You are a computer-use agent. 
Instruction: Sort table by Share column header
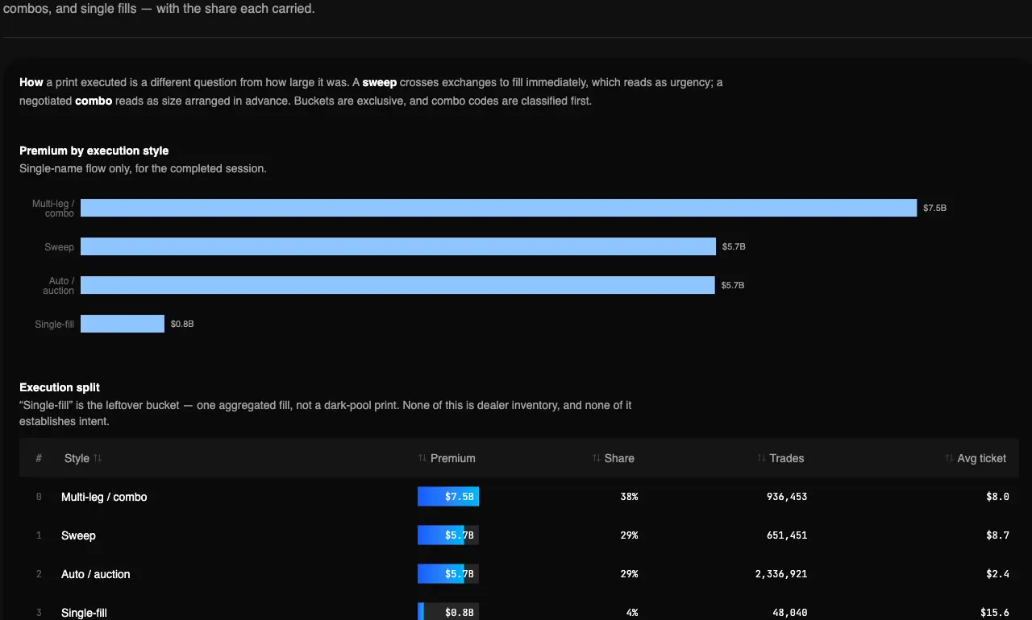pyautogui.click(x=613, y=458)
